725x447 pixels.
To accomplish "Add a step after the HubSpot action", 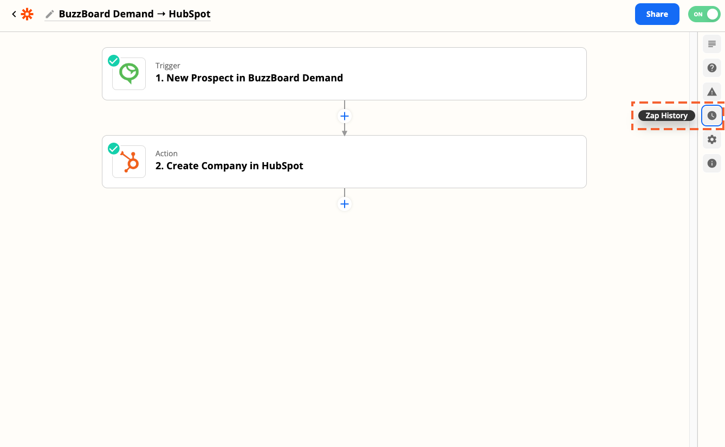I will coord(344,204).
